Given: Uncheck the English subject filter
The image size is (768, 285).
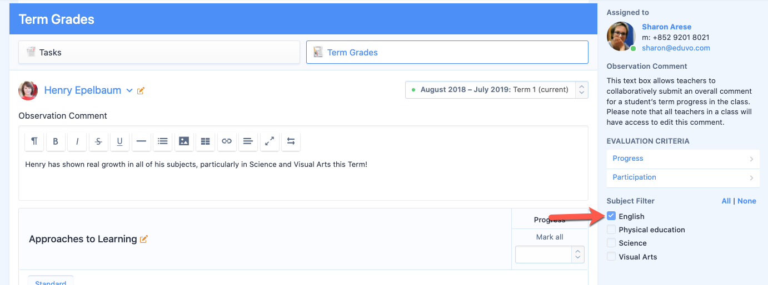Looking at the screenshot, I should [611, 216].
